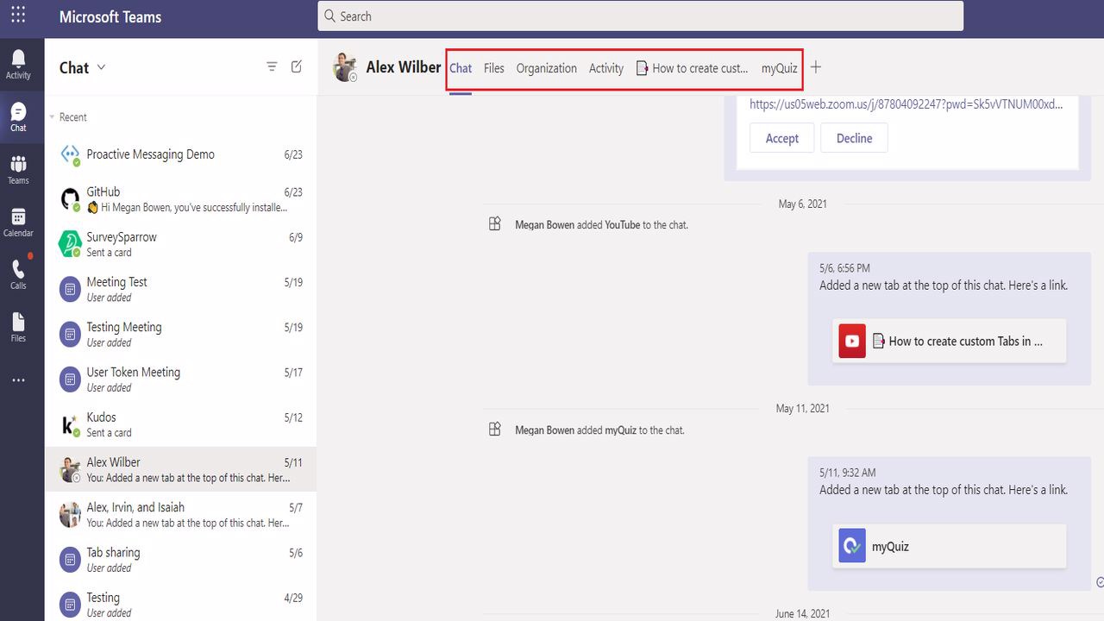
Task: Accept the meeting invitation
Action: click(782, 138)
